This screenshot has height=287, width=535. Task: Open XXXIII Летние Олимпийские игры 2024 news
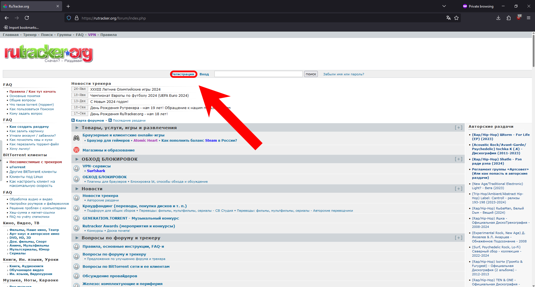125,90
